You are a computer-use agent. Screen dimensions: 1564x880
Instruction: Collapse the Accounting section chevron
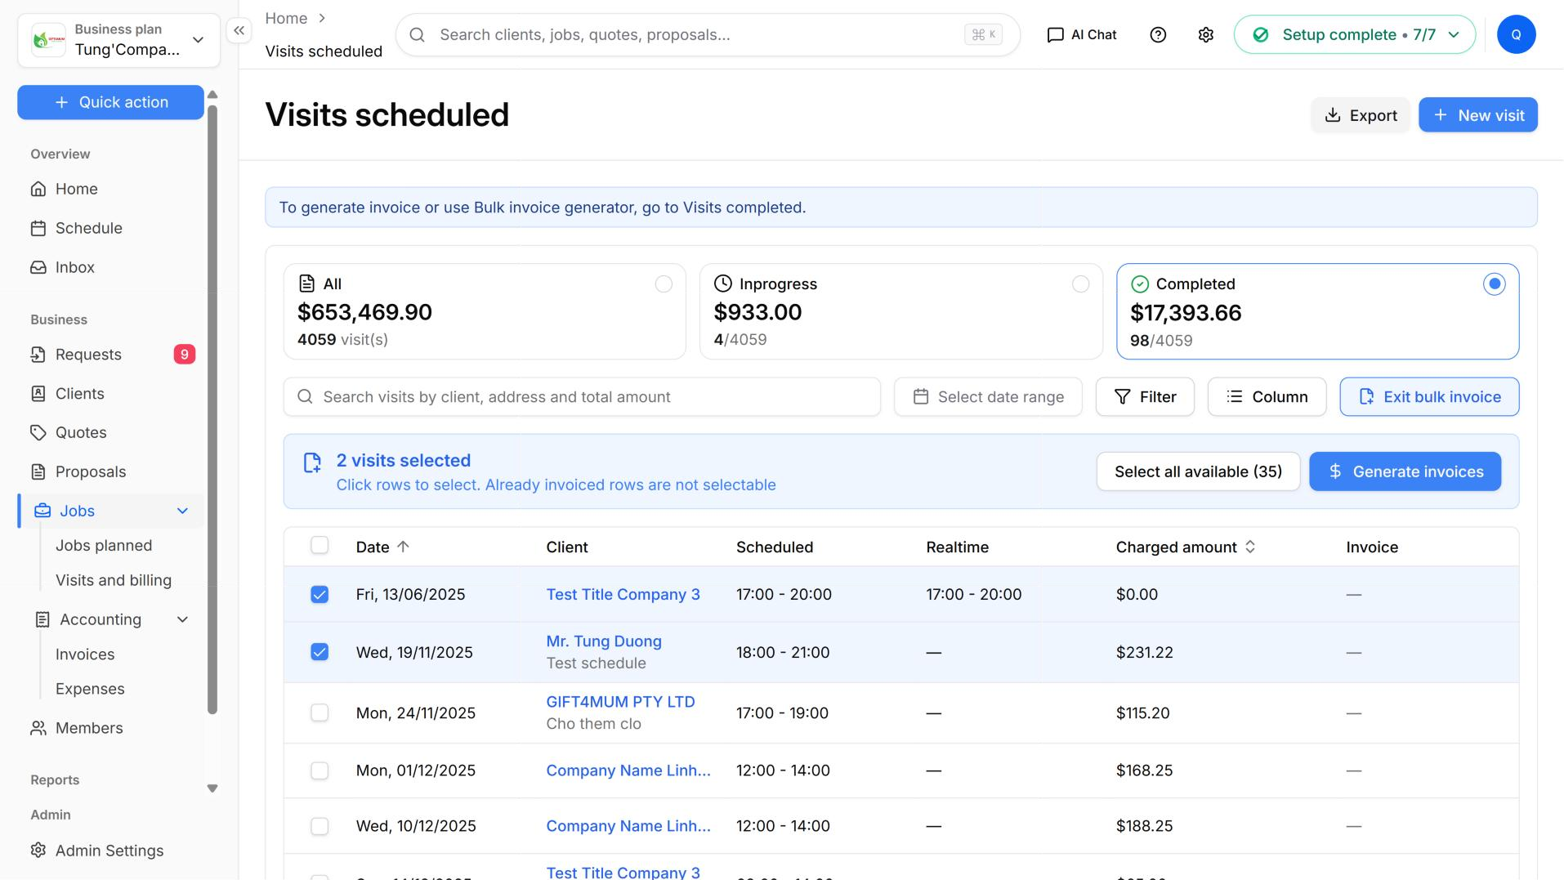tap(182, 620)
